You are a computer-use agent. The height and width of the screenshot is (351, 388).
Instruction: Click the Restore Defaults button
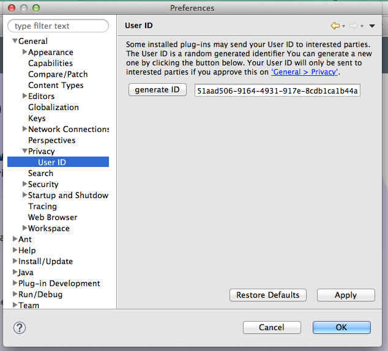267,295
